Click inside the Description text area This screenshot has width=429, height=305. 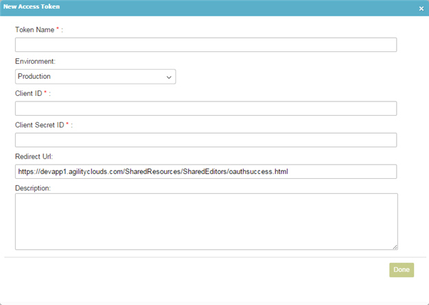[207, 221]
